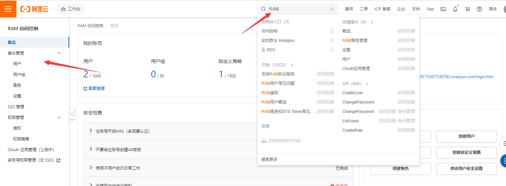Open the 费用 top menu
The width and height of the screenshot is (506, 186).
click(x=349, y=9)
